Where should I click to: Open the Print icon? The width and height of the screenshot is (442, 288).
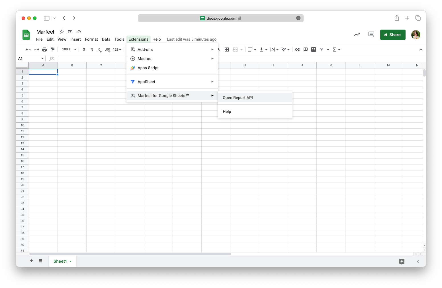point(44,49)
